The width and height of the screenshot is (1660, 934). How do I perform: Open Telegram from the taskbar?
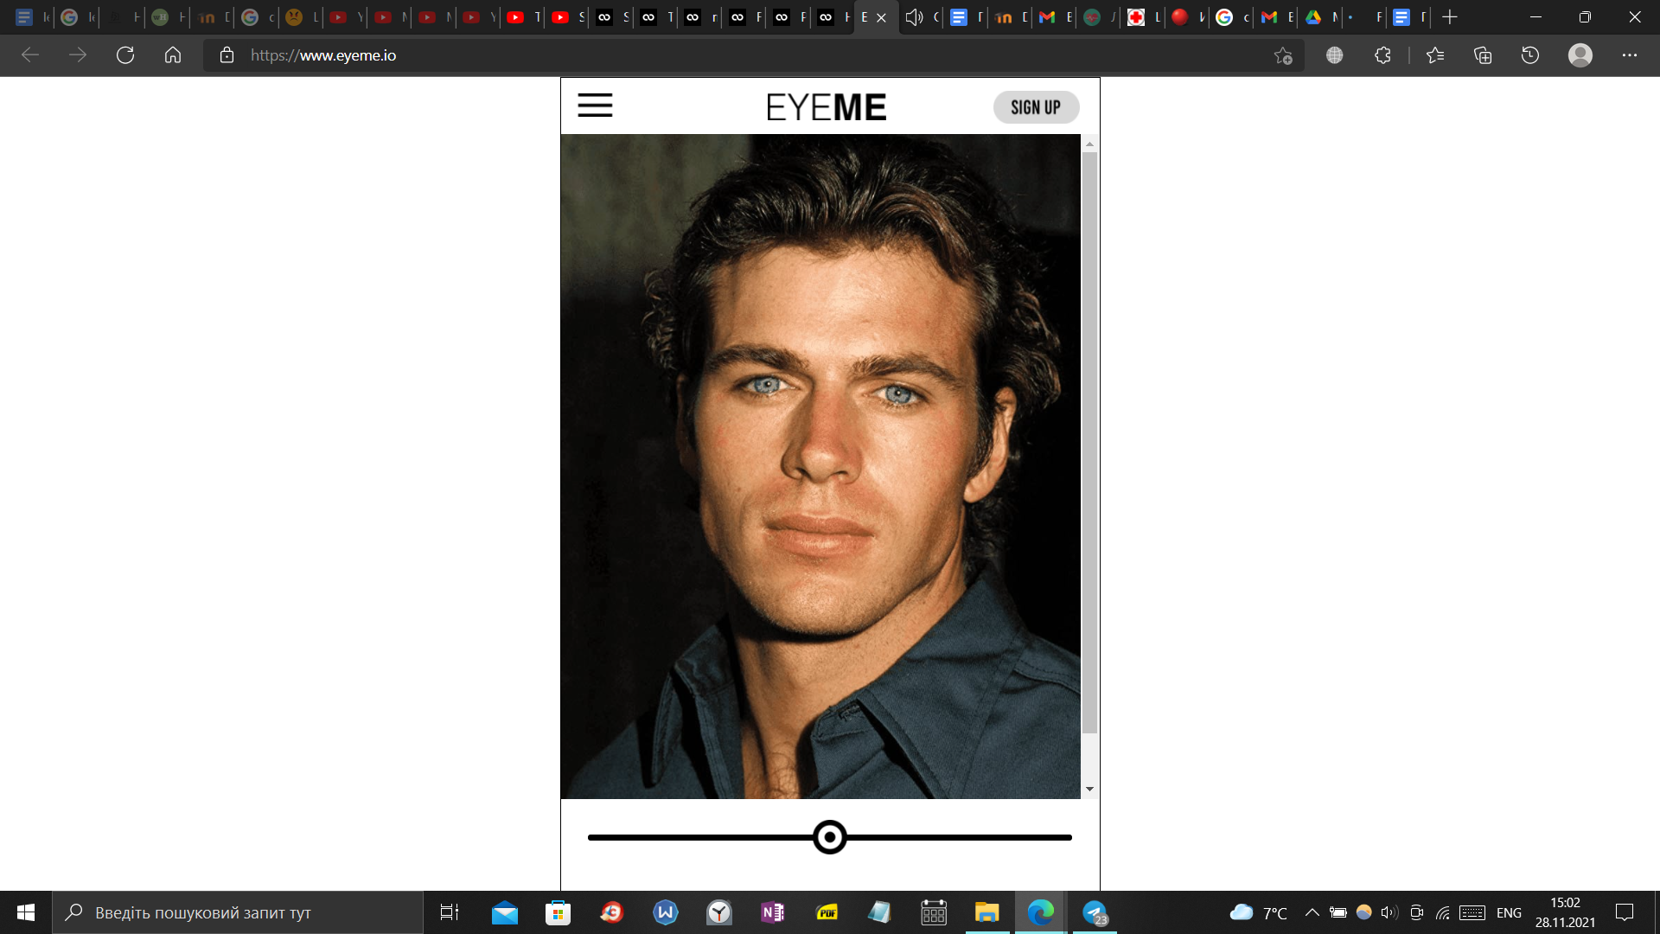click(x=1095, y=912)
